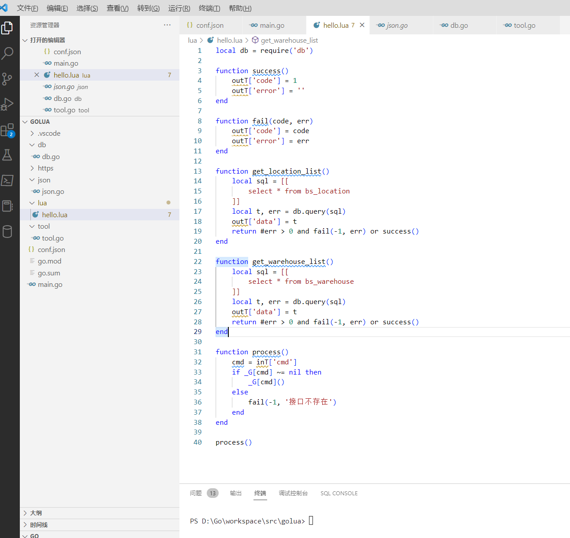
Task: Open the Search view in activity bar
Action: pos(7,53)
